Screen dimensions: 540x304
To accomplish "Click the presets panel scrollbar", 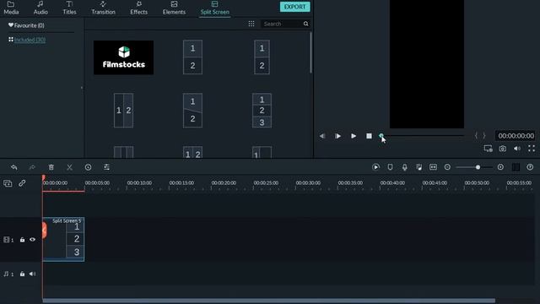I will point(311,52).
